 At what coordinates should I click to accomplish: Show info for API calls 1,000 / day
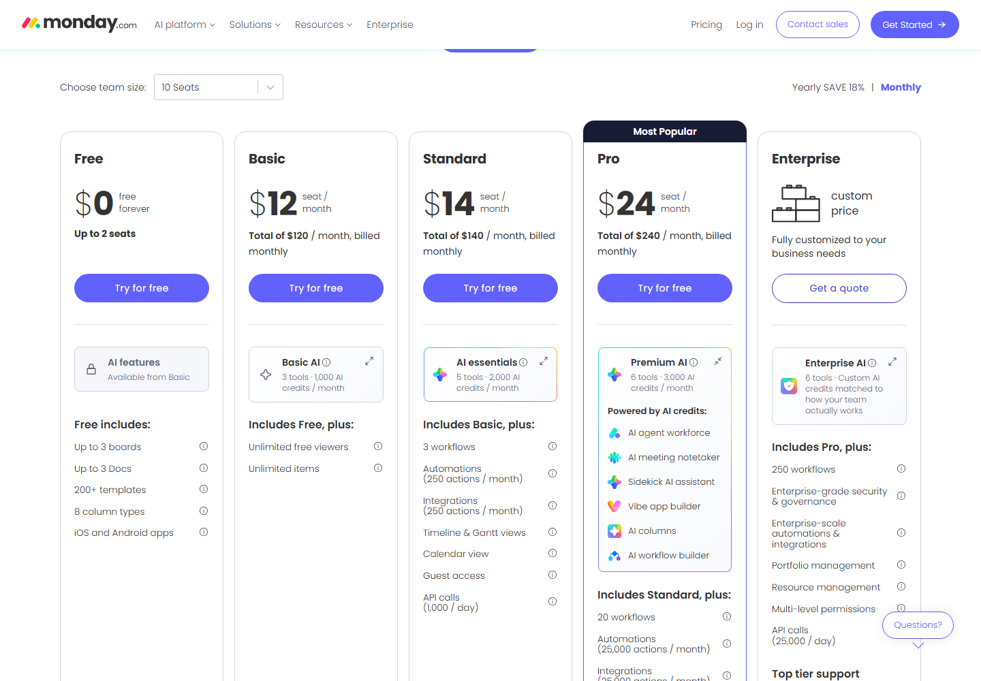[x=552, y=601]
